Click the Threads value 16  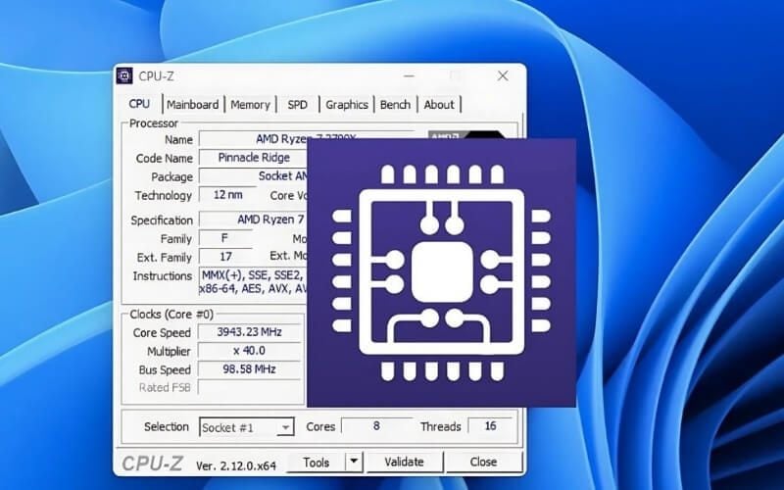point(490,426)
